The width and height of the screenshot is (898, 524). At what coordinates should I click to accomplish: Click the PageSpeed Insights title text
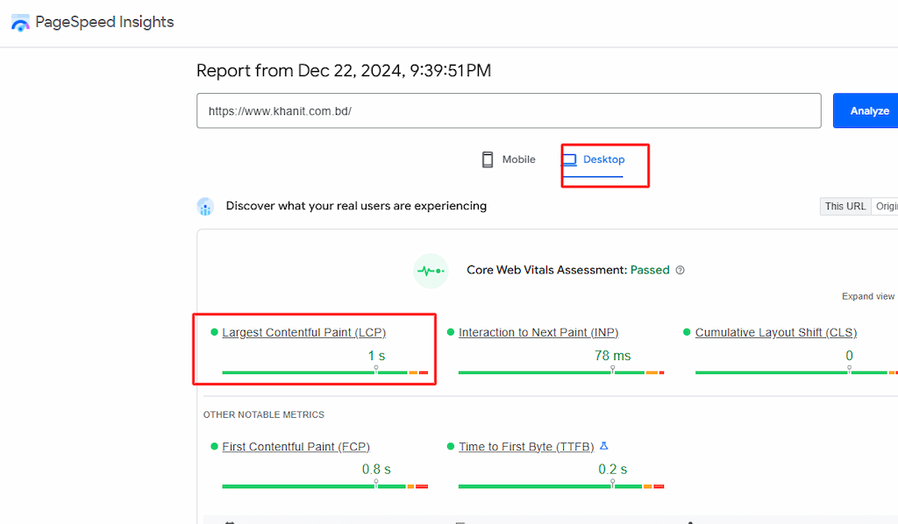point(104,23)
